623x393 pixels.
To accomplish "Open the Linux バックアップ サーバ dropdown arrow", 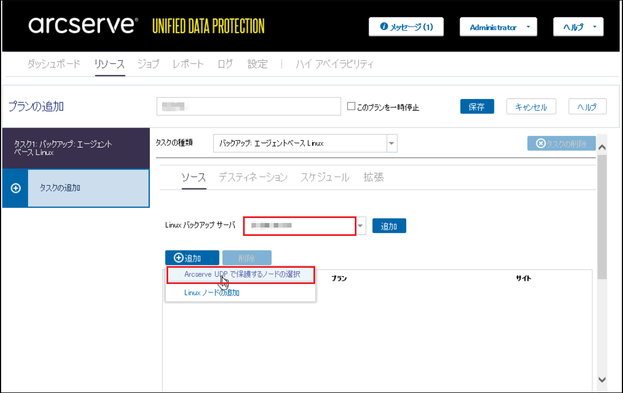I will (x=361, y=226).
